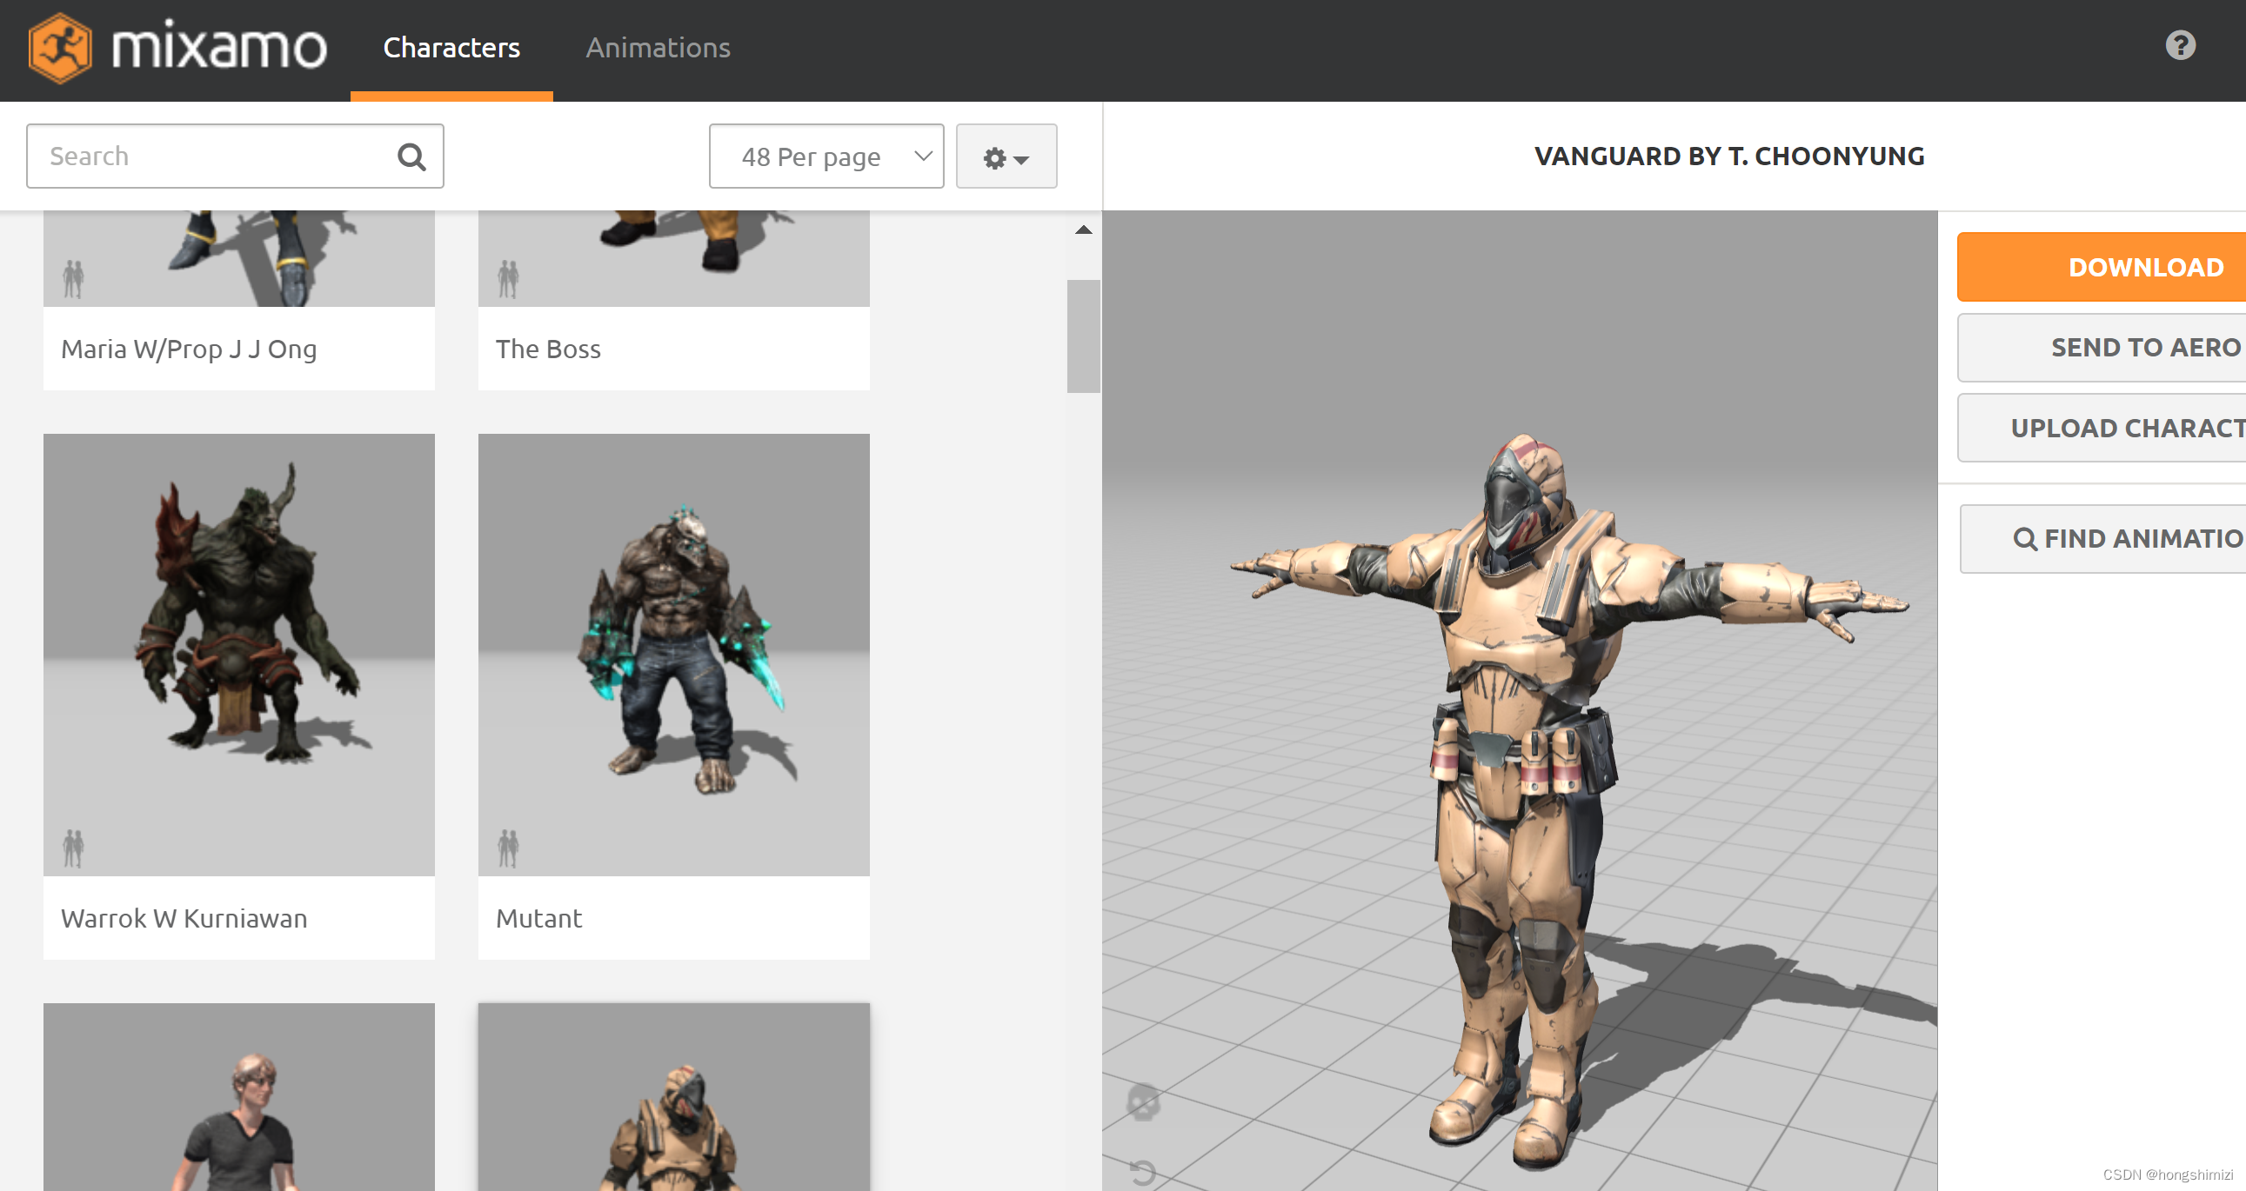The image size is (2246, 1191).
Task: Expand the gear settings dropdown
Action: 1006,156
